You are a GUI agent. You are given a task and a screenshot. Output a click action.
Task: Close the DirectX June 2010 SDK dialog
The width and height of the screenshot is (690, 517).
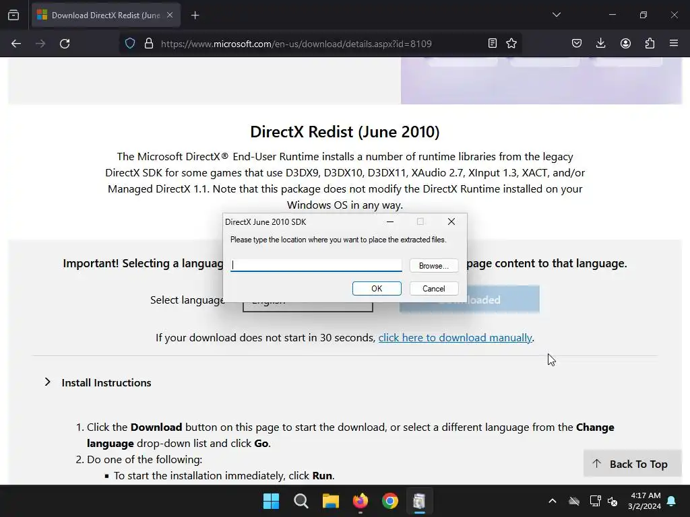[451, 221]
